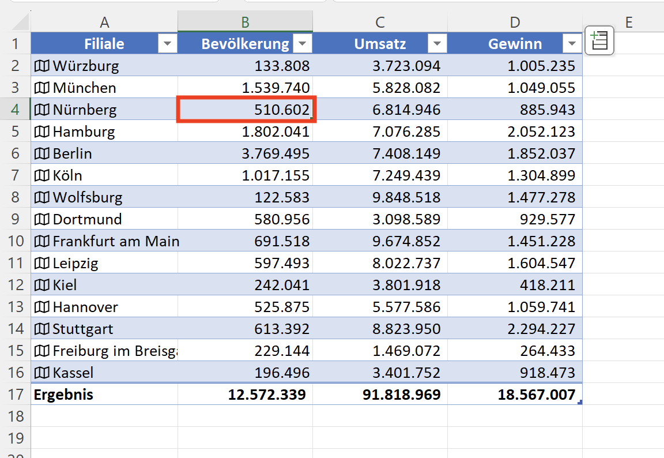
Task: Open the Bevölkerung filter dropdown
Action: [x=303, y=44]
